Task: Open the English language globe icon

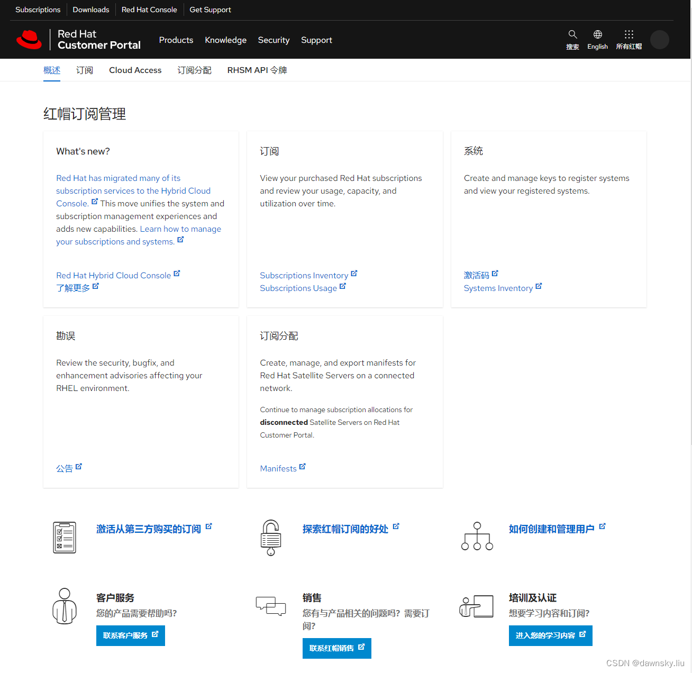Action: pos(598,34)
